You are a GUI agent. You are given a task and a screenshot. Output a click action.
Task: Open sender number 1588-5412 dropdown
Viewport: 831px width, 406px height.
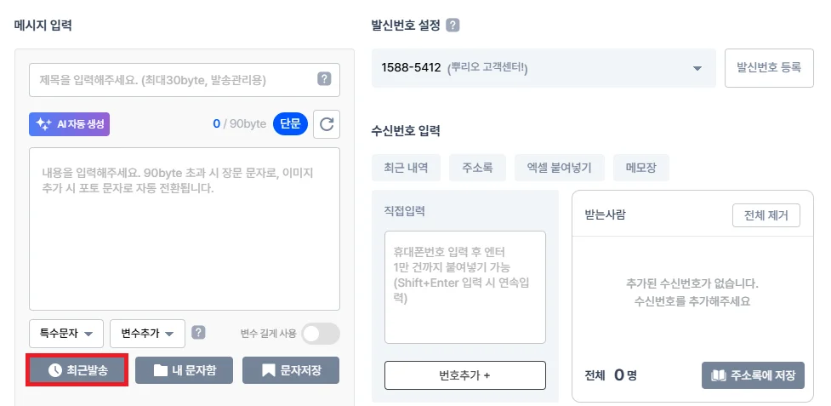pyautogui.click(x=544, y=68)
